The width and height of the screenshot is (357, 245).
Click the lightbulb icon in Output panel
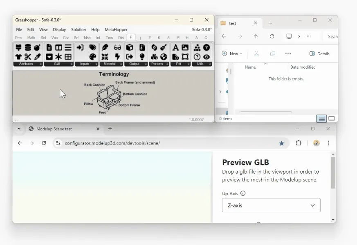[142, 57]
